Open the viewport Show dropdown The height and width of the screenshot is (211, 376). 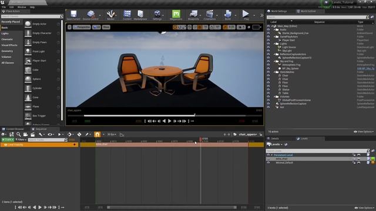click(x=106, y=28)
